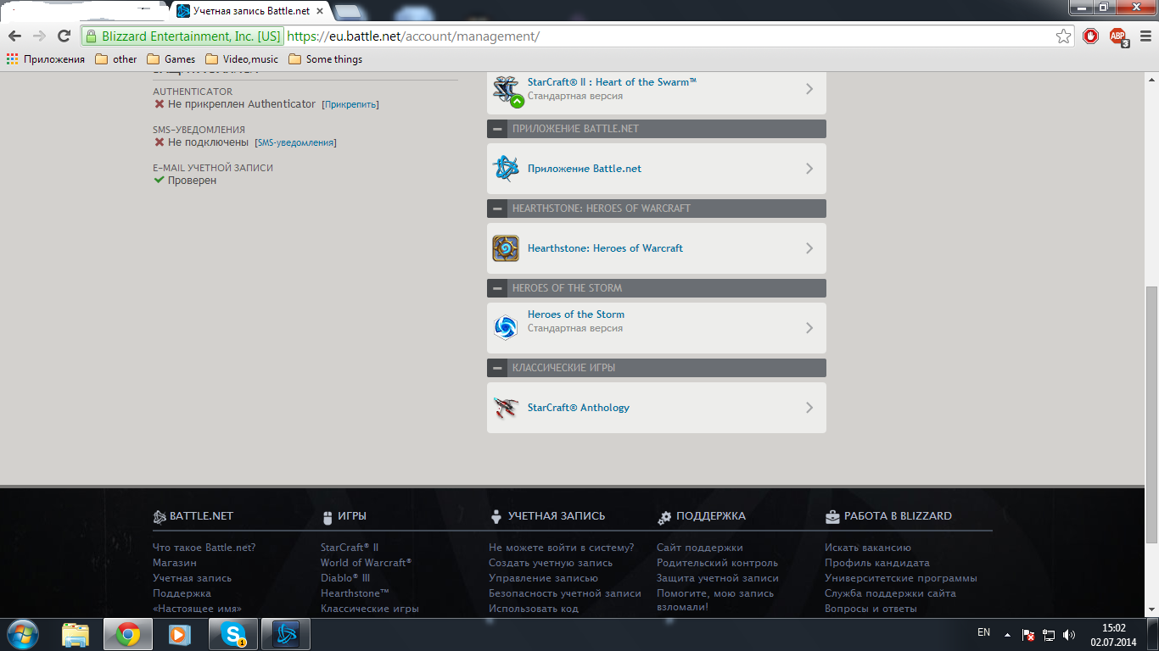This screenshot has width=1159, height=651.
Task: Expand the Heroes of the Storm row chevron
Action: click(x=809, y=328)
